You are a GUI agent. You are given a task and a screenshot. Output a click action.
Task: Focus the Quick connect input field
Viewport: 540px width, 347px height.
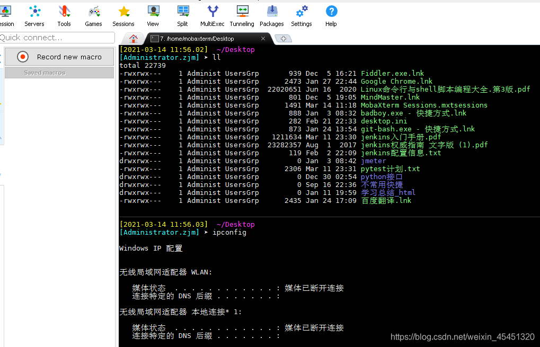pos(57,38)
